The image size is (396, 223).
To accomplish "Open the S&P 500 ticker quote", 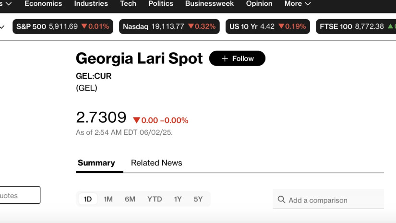I will pyautogui.click(x=63, y=26).
